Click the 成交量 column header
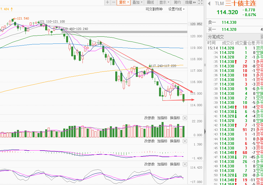Screen dimensions: 263x185 pos(241,43)
